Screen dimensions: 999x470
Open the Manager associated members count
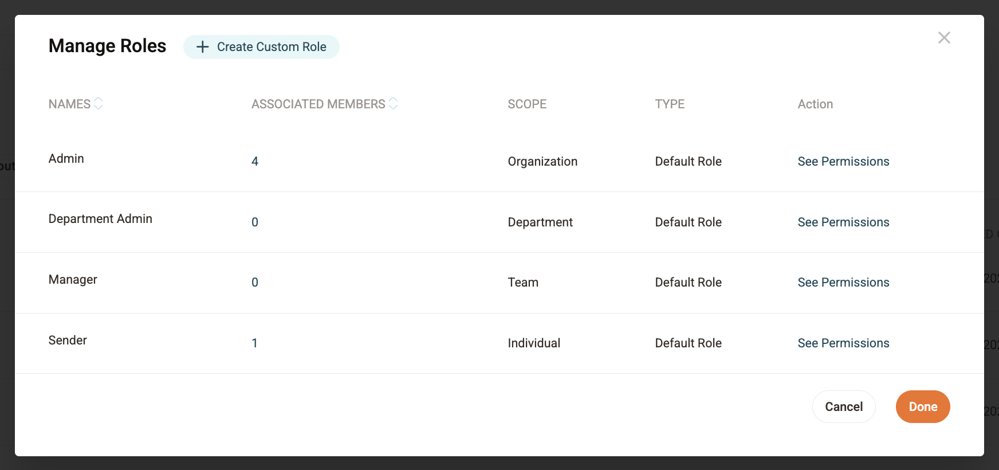click(x=255, y=283)
